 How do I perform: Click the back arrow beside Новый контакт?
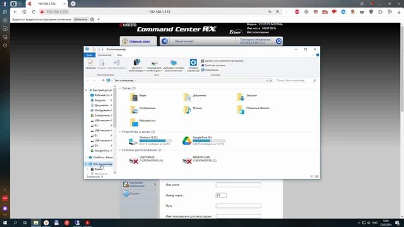click(x=165, y=41)
